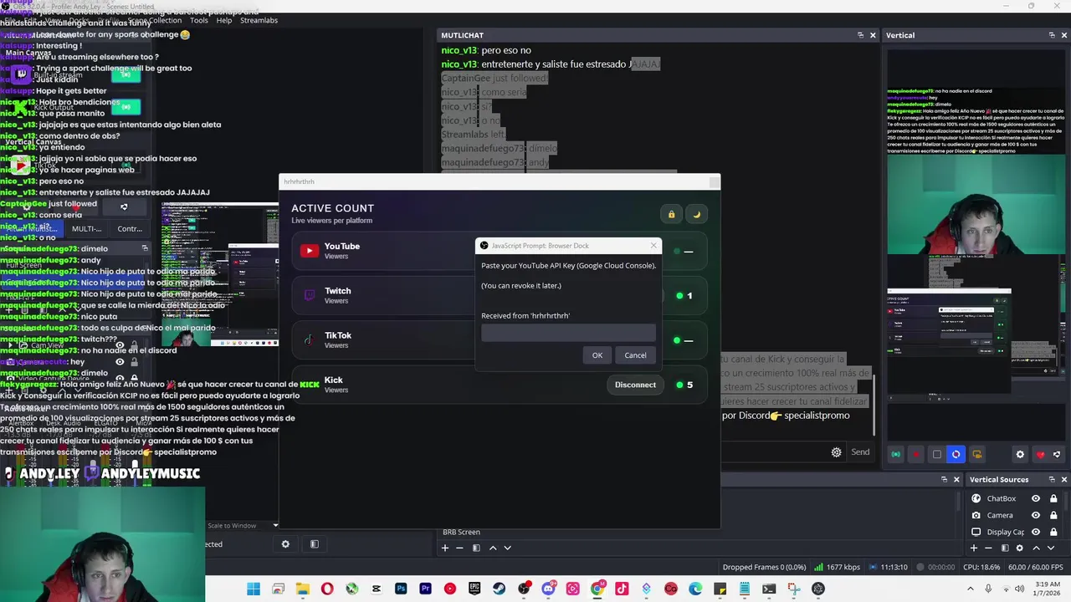Click the square stop icon in Vertical dock
The width and height of the screenshot is (1071, 602).
click(x=936, y=454)
